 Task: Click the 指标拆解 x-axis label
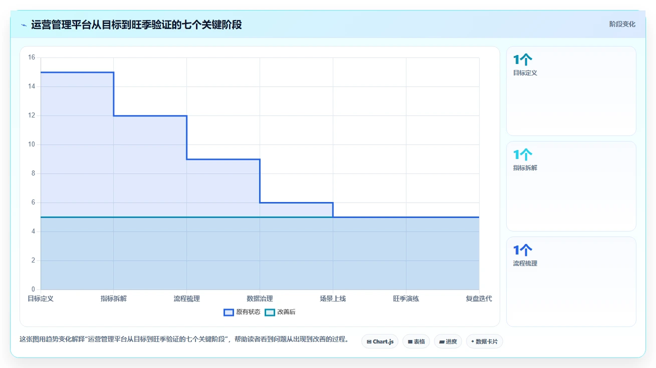114,298
